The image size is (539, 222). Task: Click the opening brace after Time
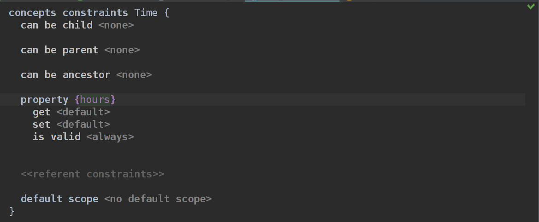pos(166,13)
